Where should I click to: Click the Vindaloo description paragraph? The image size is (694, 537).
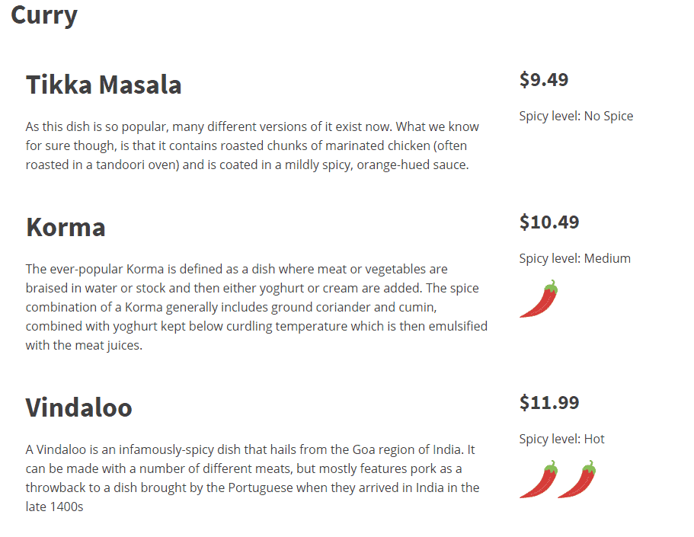[x=252, y=478]
